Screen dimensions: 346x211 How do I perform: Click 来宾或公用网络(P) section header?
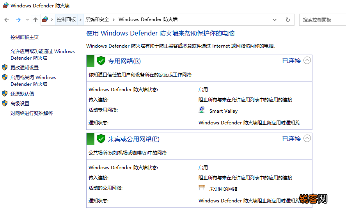click(134, 139)
